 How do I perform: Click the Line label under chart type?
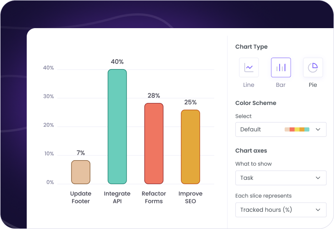tap(249, 85)
